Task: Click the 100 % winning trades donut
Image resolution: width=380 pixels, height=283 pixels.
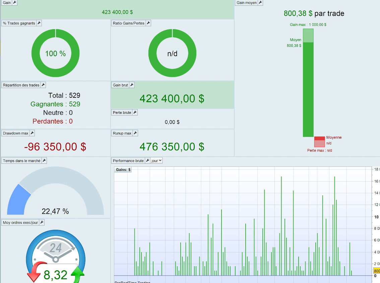Action: click(x=56, y=53)
